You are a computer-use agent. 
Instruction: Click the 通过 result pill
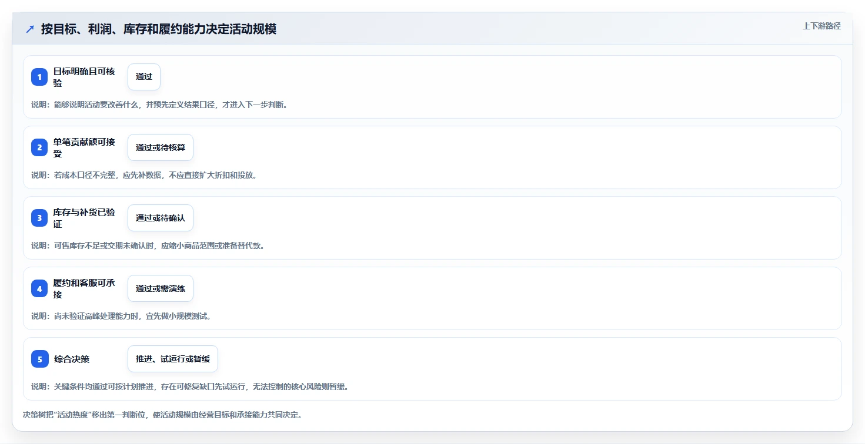pos(144,77)
